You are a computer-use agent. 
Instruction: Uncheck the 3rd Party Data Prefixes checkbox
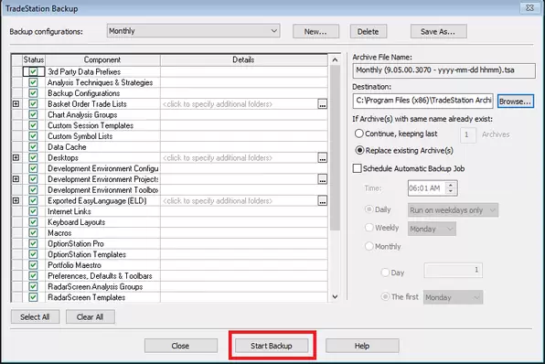[x=33, y=71]
